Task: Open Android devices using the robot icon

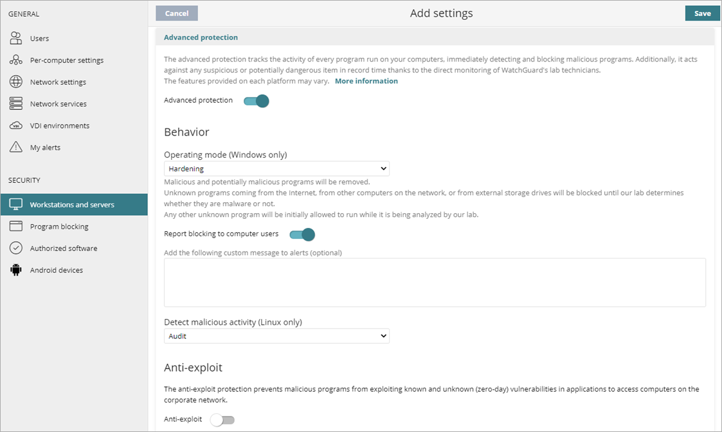Action: (x=15, y=270)
